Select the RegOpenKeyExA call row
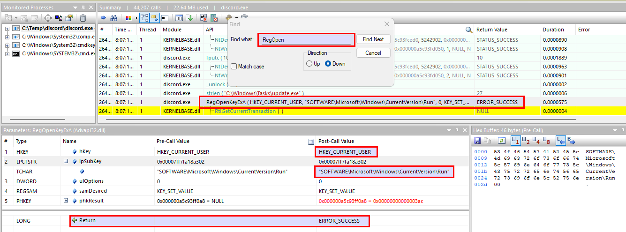 (361, 102)
